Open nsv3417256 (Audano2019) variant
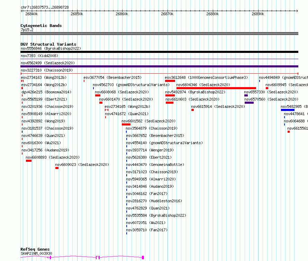 (45, 150)
